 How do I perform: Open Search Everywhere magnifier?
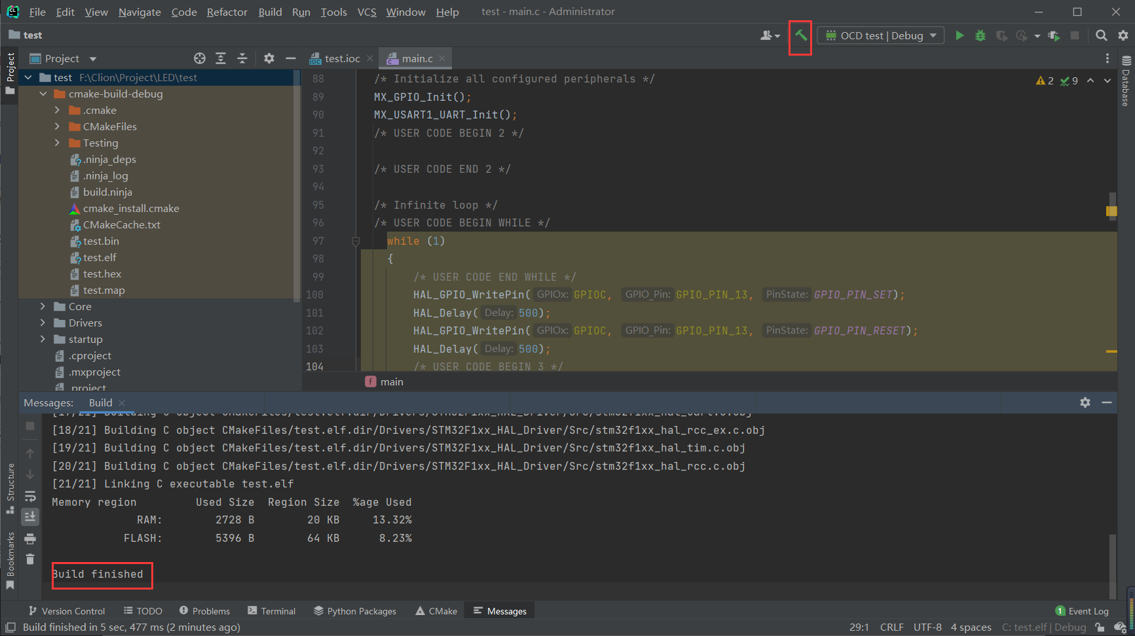[1102, 35]
